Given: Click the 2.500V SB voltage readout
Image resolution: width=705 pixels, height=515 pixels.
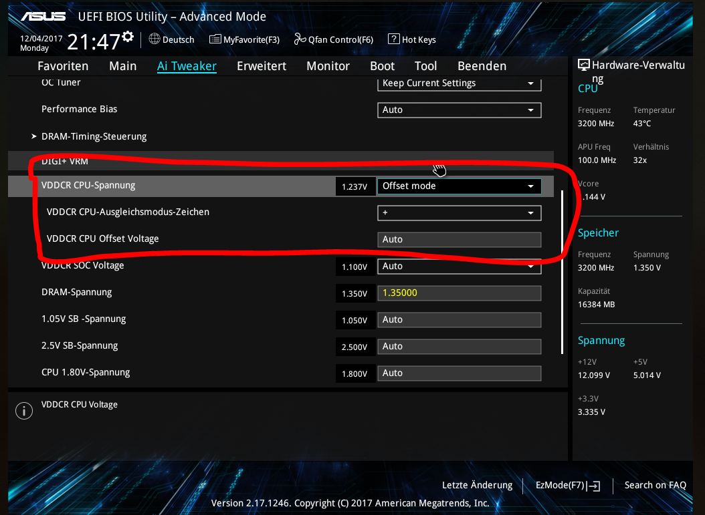Looking at the screenshot, I should [355, 347].
